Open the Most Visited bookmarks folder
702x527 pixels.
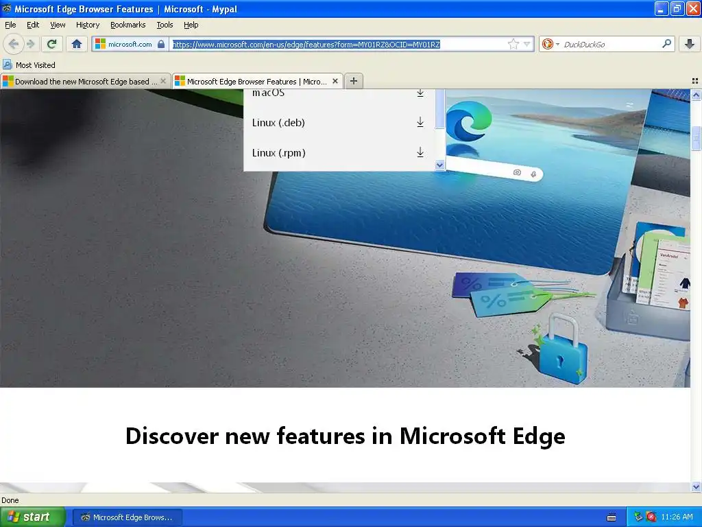(29, 65)
